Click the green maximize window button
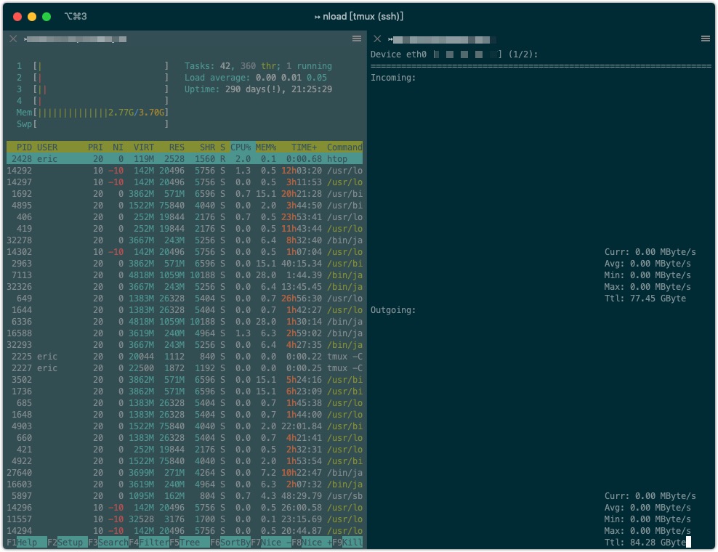This screenshot has height=552, width=718. (x=47, y=17)
